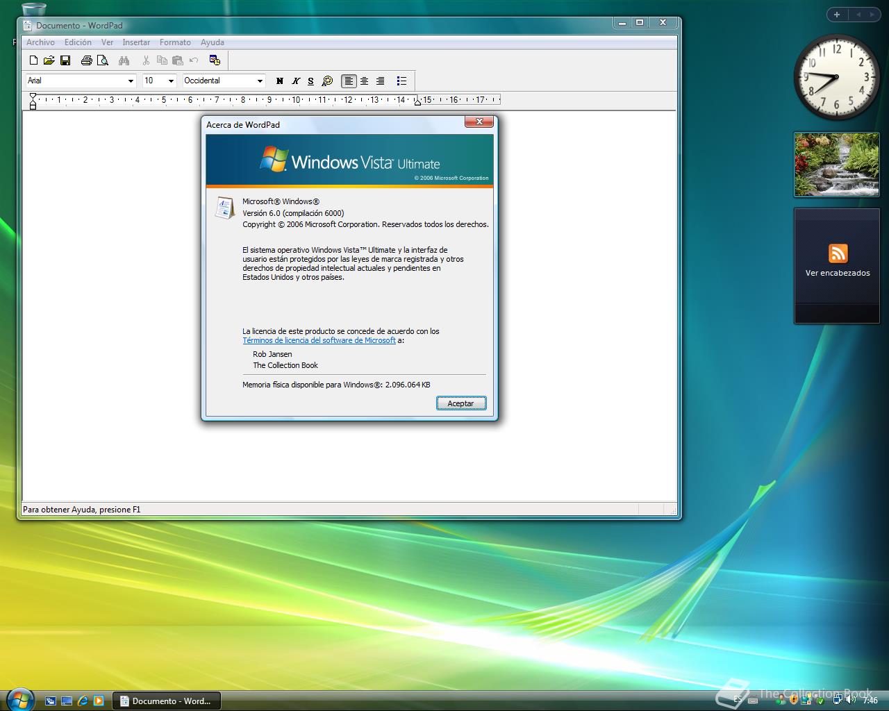
Task: Open the Edición menu
Action: pos(78,42)
